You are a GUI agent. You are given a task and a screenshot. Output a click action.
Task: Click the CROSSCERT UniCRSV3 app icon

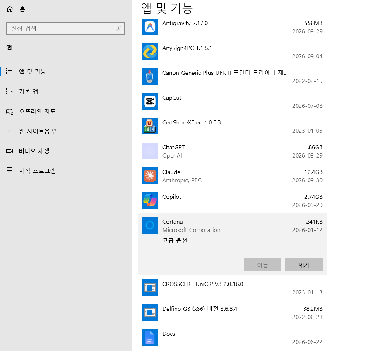tap(150, 288)
